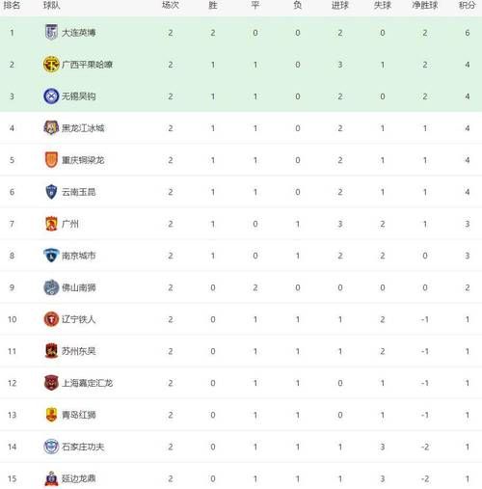The width and height of the screenshot is (482, 489).
Task: Open the 青岛红狮 team name link
Action: click(79, 415)
